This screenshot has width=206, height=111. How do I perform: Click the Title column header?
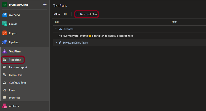coord(57,22)
